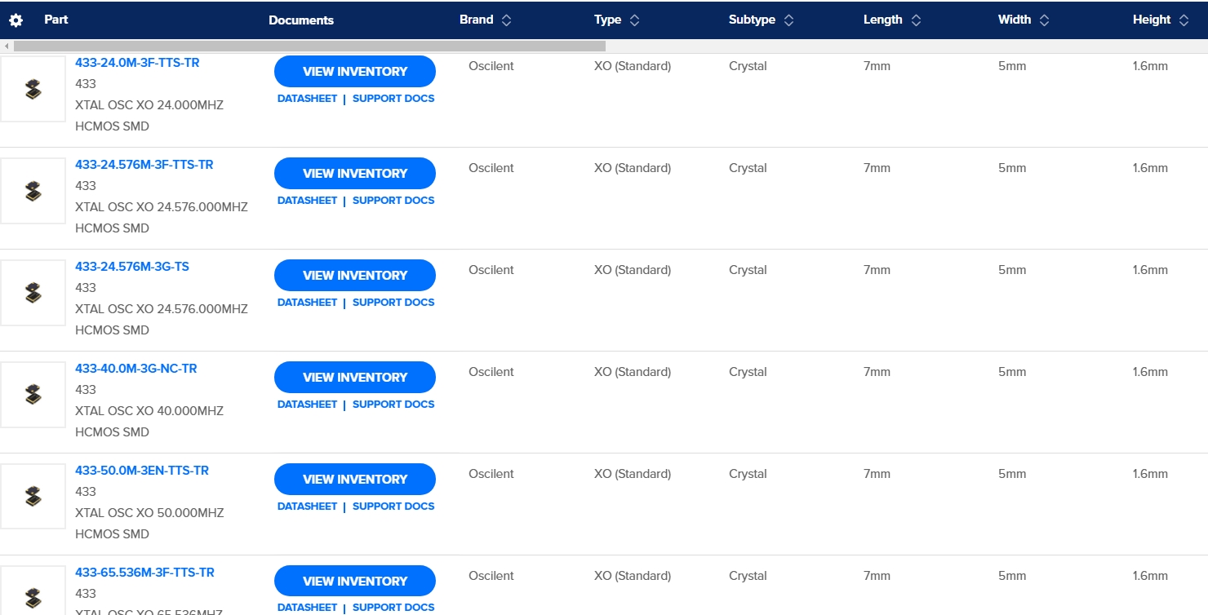Open datasheet for 433-24.0M-3F-TTS-TR

[307, 99]
